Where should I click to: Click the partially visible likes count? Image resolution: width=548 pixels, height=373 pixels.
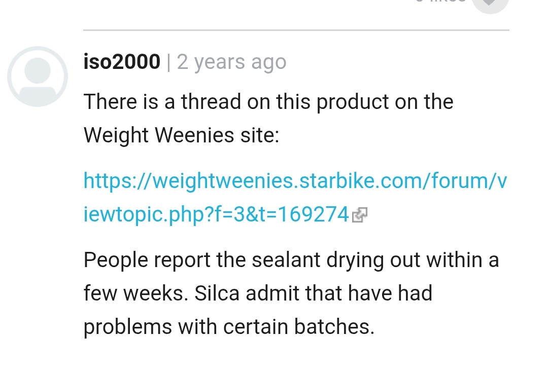[440, 2]
